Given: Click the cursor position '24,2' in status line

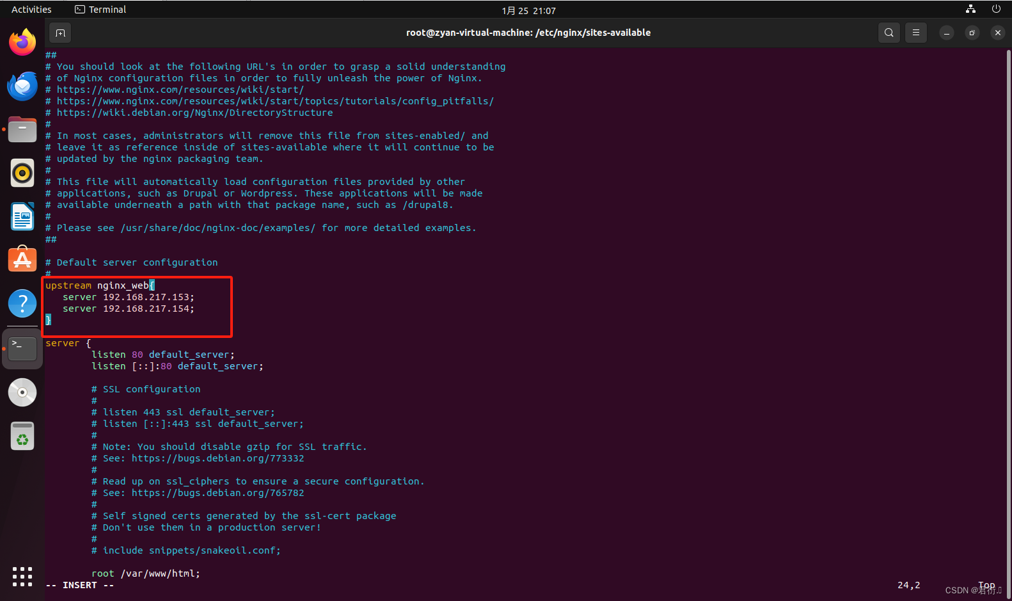Looking at the screenshot, I should (x=908, y=585).
